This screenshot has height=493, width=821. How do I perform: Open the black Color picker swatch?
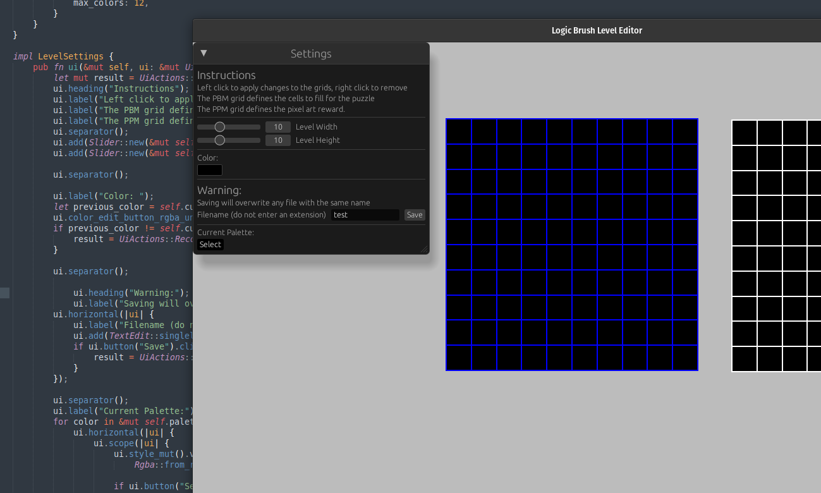210,170
